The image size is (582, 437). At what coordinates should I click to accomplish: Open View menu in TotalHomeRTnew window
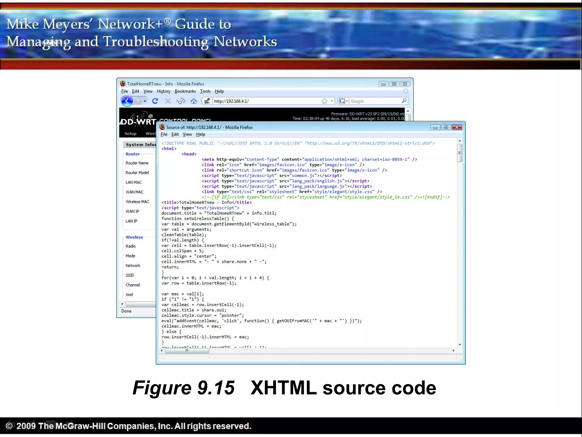[x=148, y=91]
